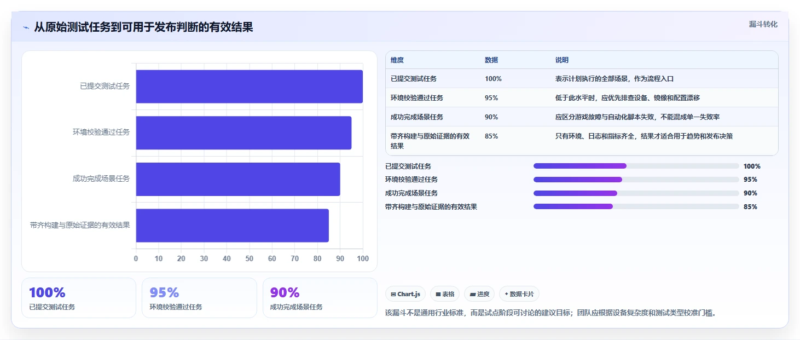The height and width of the screenshot is (340, 800).
Task: Click the 环境校验通过任务 chart bar
Action: point(244,132)
